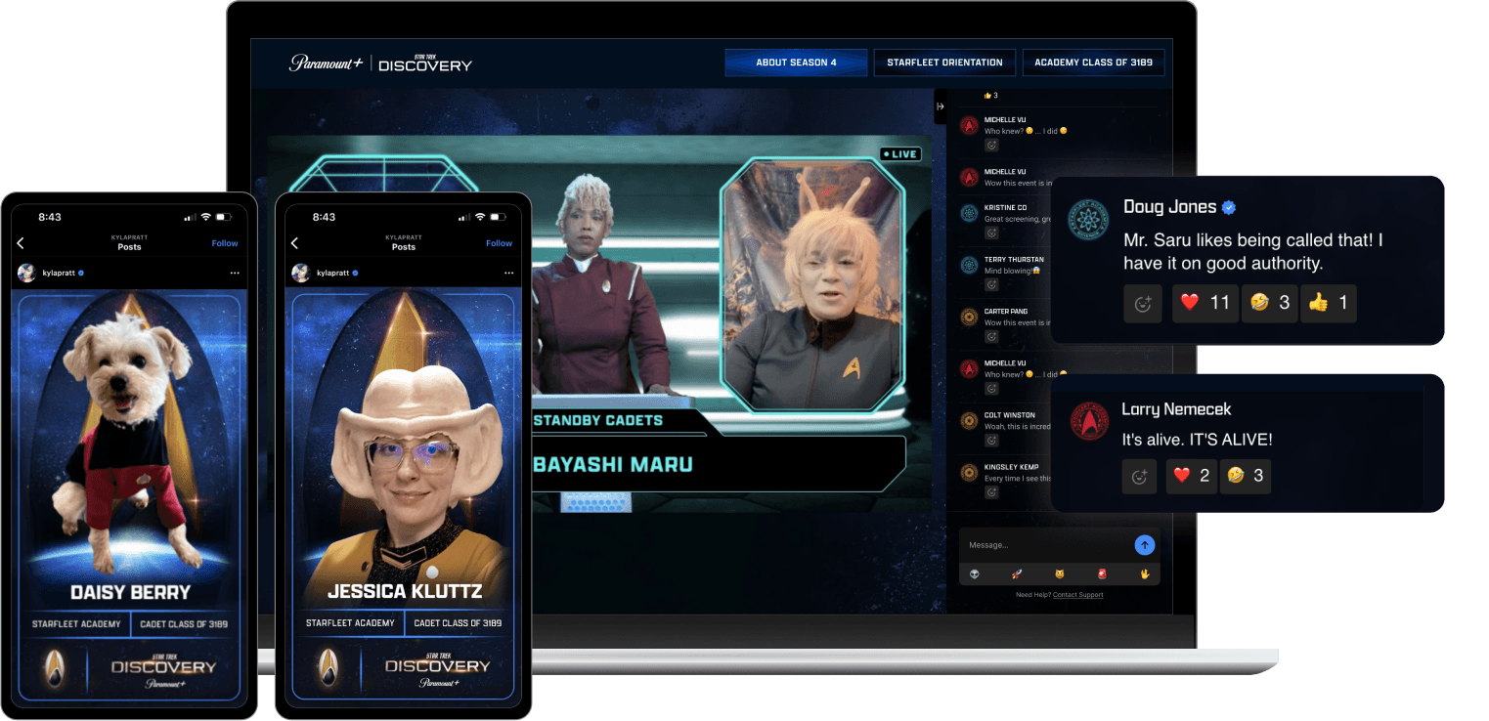Click Kristine Co's chat avatar
Screen dimensions: 1489x721
[969, 213]
